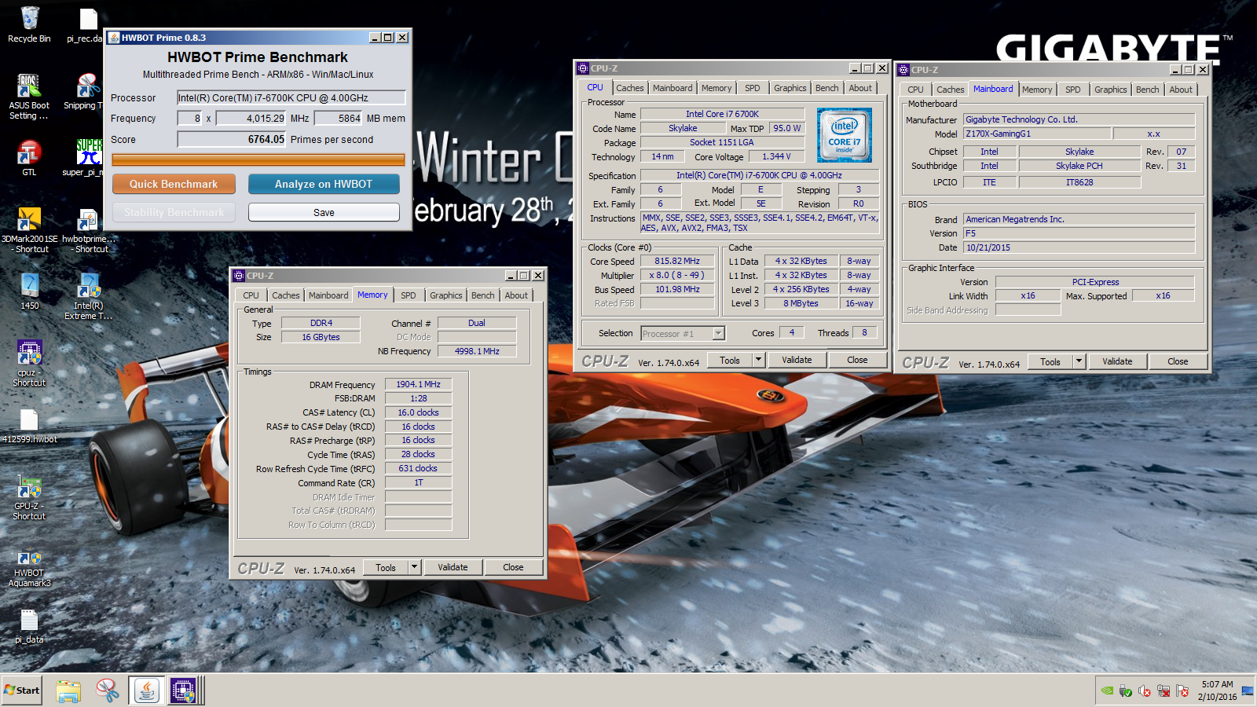
Task: Click Stability Benchmark button
Action: pos(174,212)
